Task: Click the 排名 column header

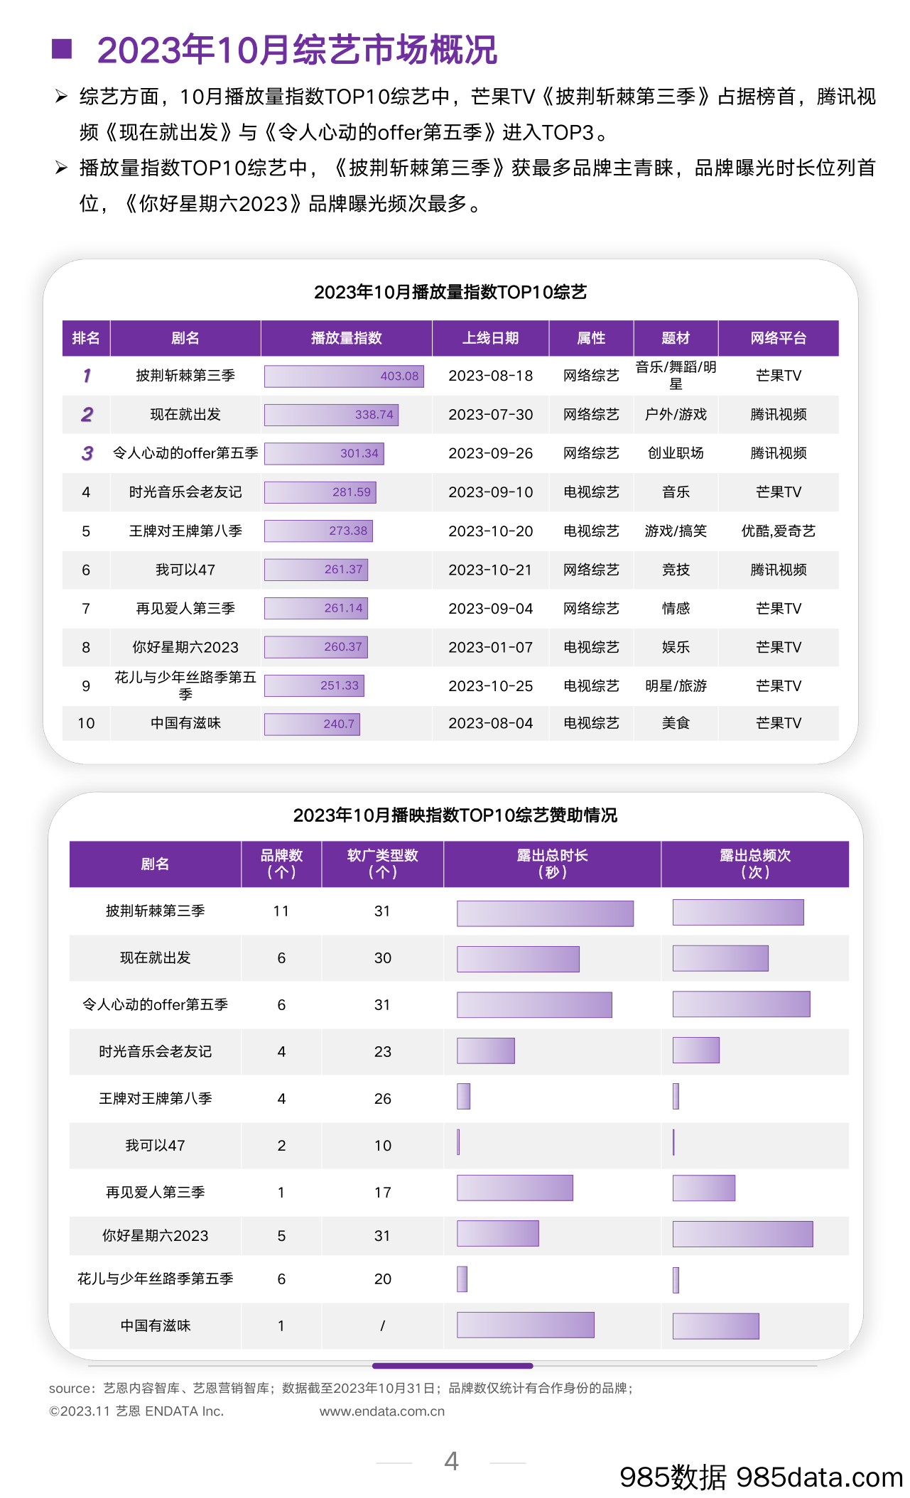Action: click(86, 338)
